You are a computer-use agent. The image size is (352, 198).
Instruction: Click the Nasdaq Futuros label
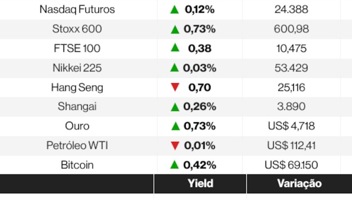[77, 9]
